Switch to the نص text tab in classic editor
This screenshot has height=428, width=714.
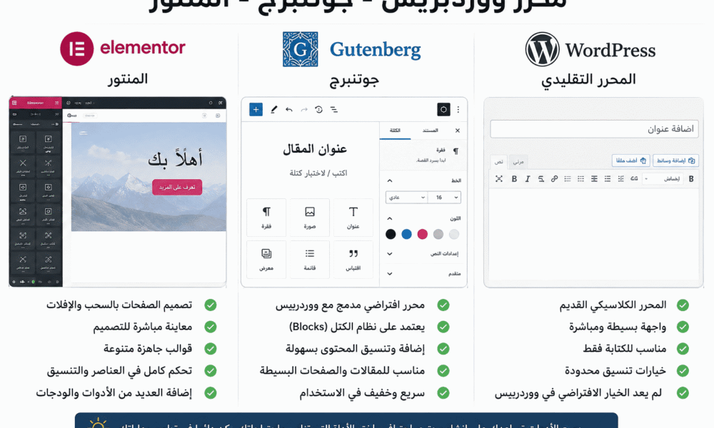pyautogui.click(x=498, y=161)
